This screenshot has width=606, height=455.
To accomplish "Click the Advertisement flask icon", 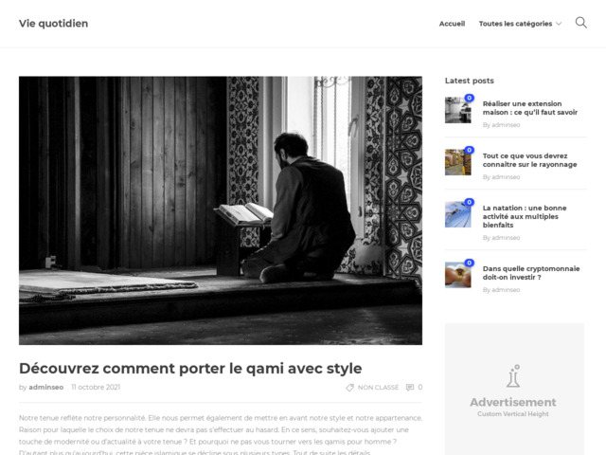I will tap(513, 376).
